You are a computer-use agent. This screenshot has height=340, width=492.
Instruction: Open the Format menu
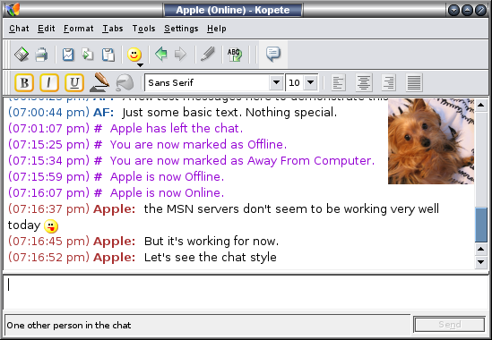click(79, 29)
